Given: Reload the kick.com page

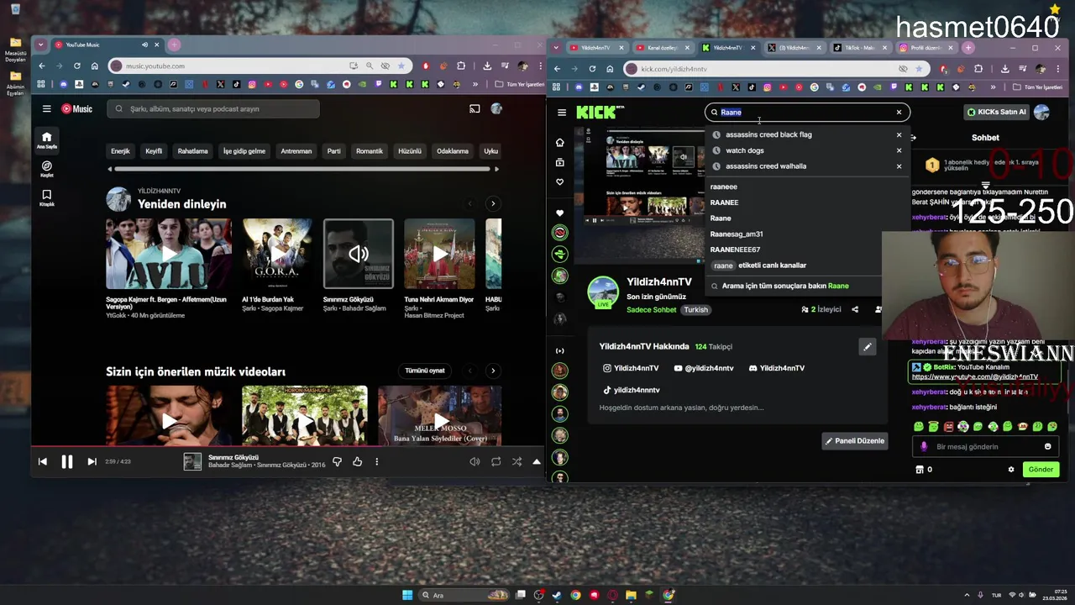Looking at the screenshot, I should click(592, 69).
